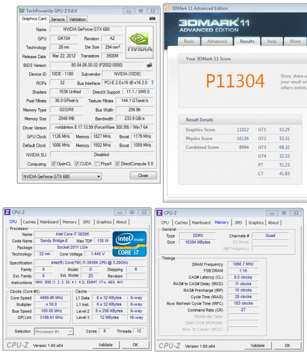Open the Help tab in 3DMark 11
Viewport: 307px width, 355px height.
tap(272, 41)
